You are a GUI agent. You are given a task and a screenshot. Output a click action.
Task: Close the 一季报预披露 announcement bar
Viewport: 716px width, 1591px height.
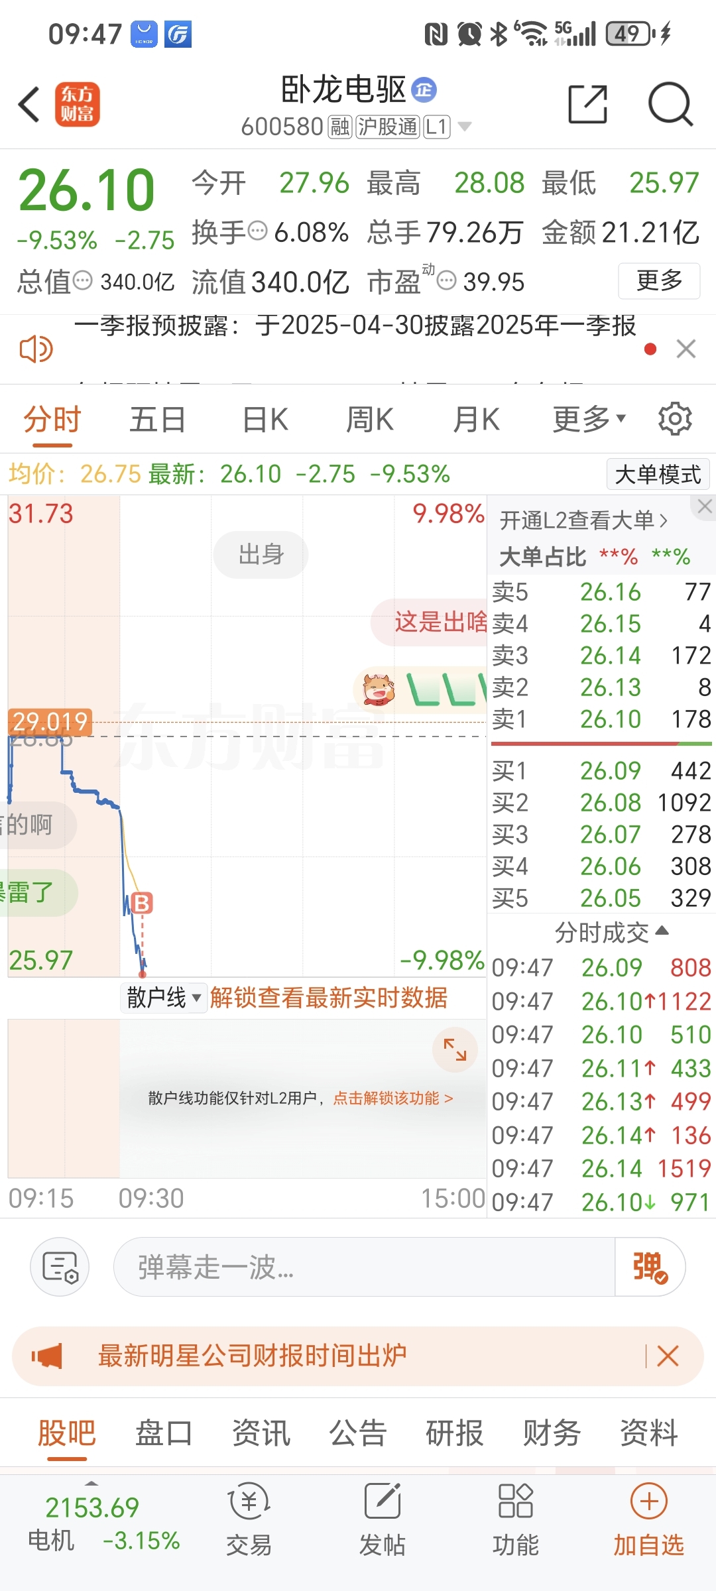(x=686, y=349)
